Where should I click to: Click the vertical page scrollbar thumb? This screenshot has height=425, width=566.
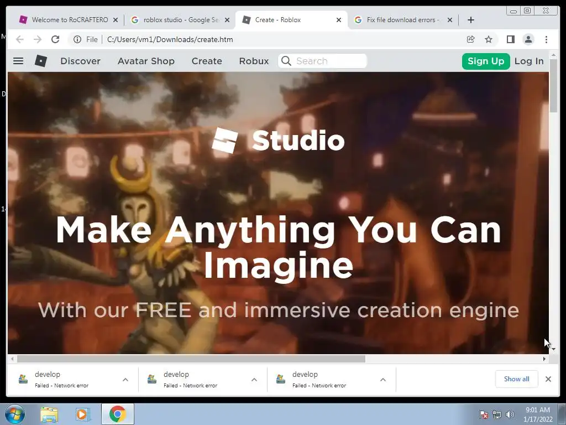pos(553,85)
